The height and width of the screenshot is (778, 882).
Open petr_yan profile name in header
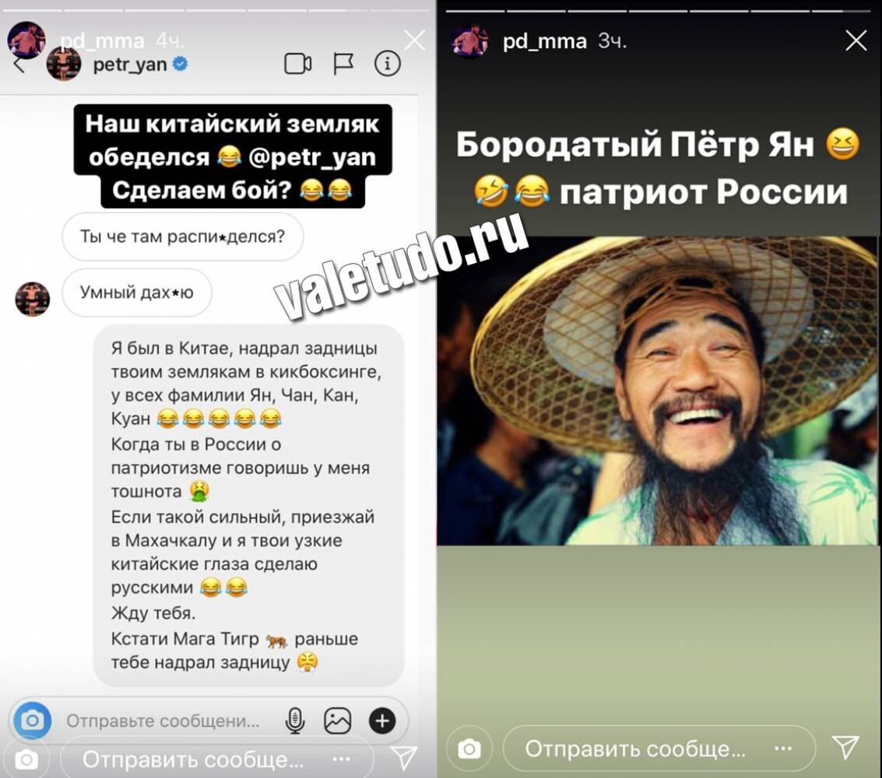pyautogui.click(x=130, y=65)
